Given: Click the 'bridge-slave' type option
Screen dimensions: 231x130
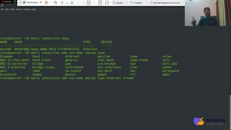Looking at the screenshot, I should (x=43, y=67).
